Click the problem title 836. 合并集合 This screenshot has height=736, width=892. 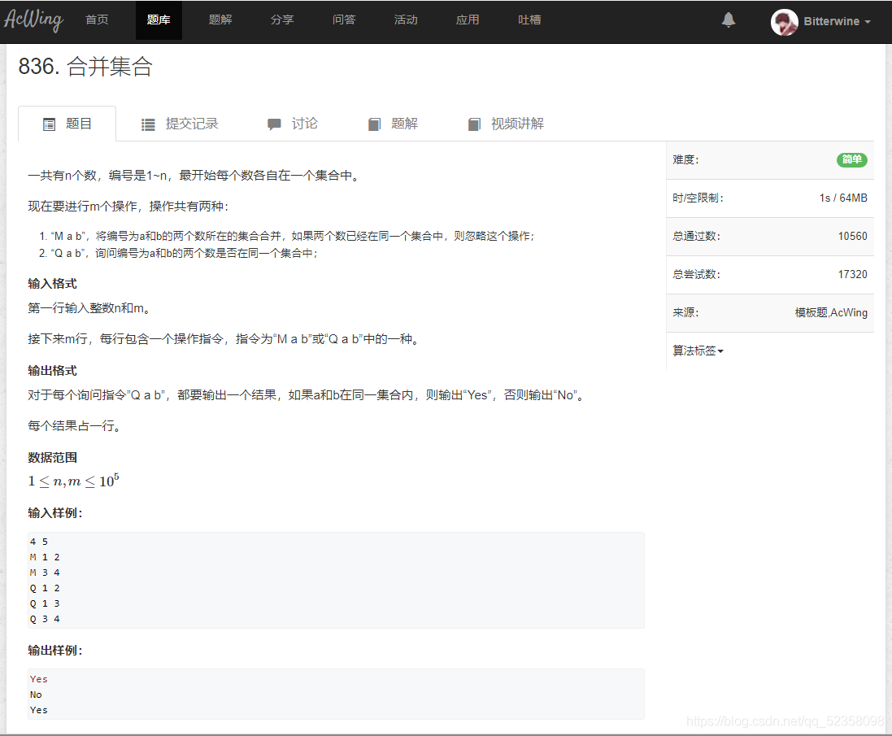(x=85, y=67)
